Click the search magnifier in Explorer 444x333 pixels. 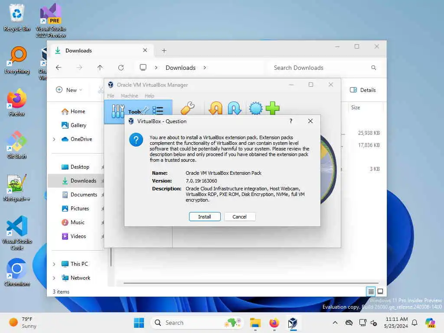coord(373,68)
